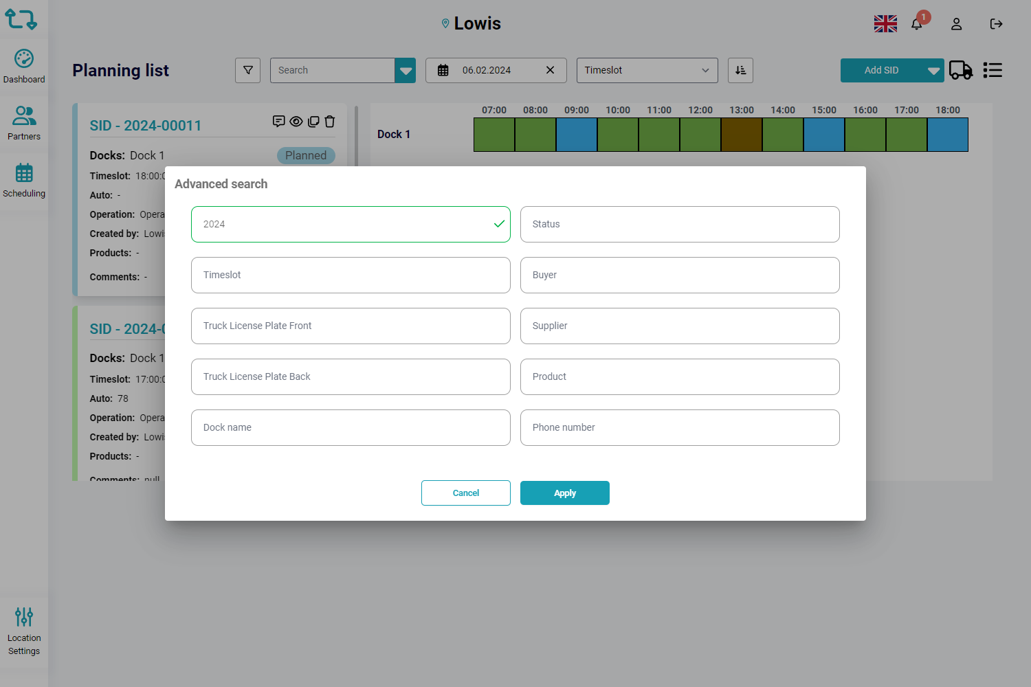Viewport: 1031px width, 687px height.
Task: Change language via the UK flag
Action: click(885, 24)
